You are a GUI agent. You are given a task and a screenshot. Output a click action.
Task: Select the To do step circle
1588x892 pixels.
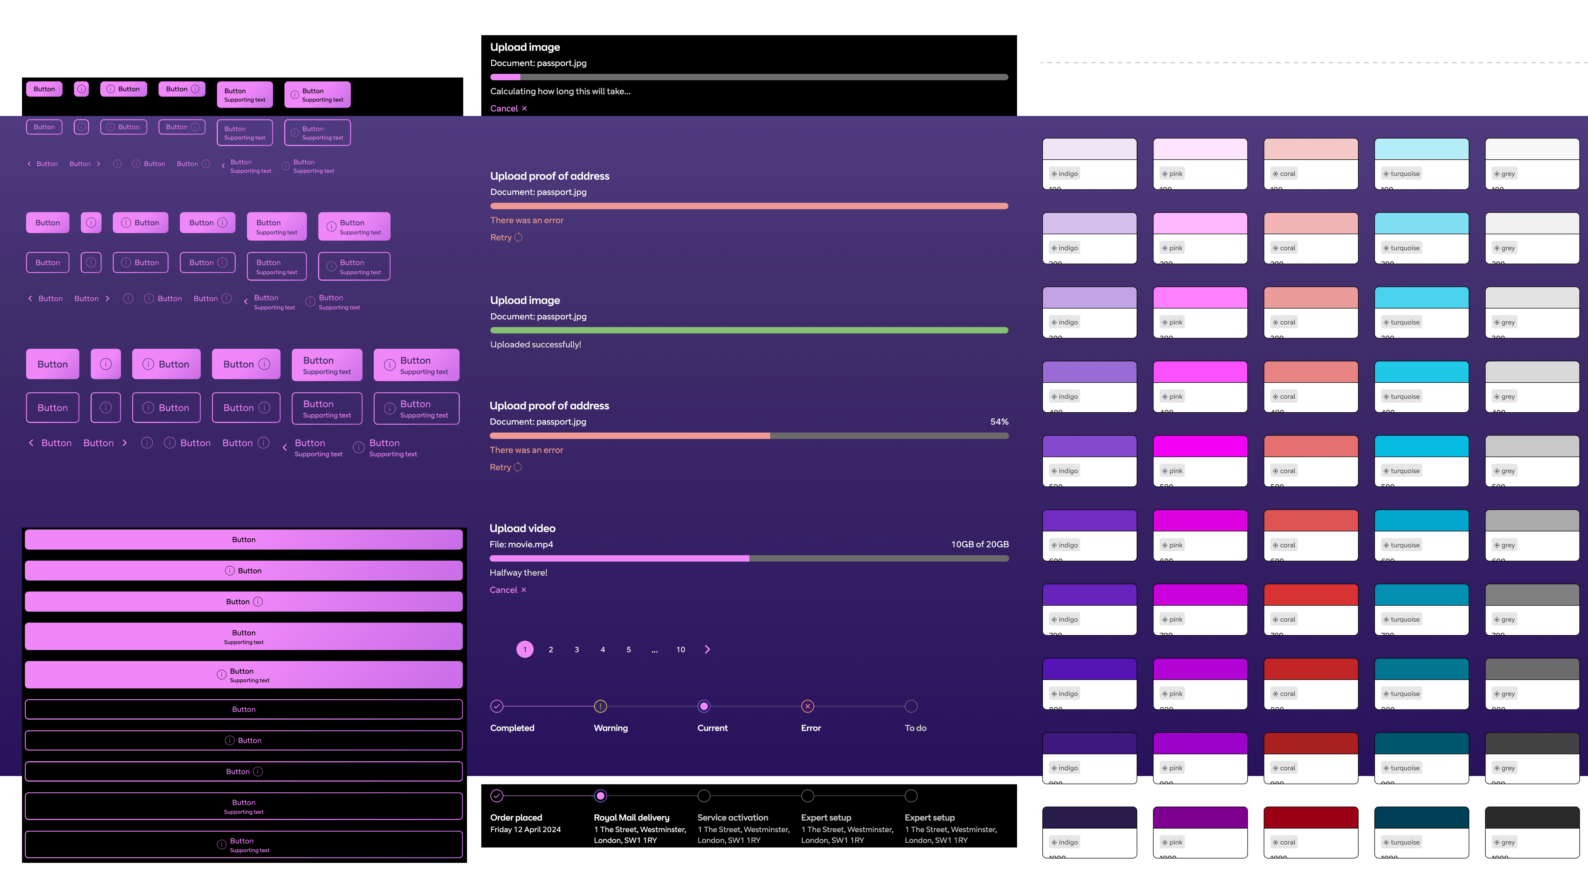(x=911, y=706)
